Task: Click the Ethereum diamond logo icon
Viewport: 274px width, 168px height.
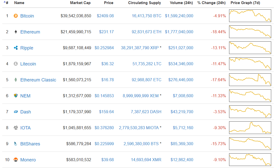Action: pos(16,32)
